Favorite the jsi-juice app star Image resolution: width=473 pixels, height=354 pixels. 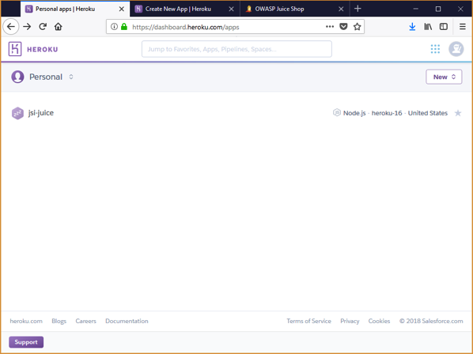point(458,113)
